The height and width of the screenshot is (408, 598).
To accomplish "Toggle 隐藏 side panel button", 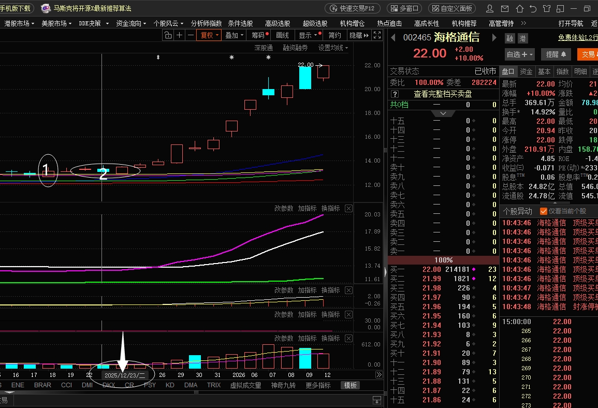I will coord(359,35).
